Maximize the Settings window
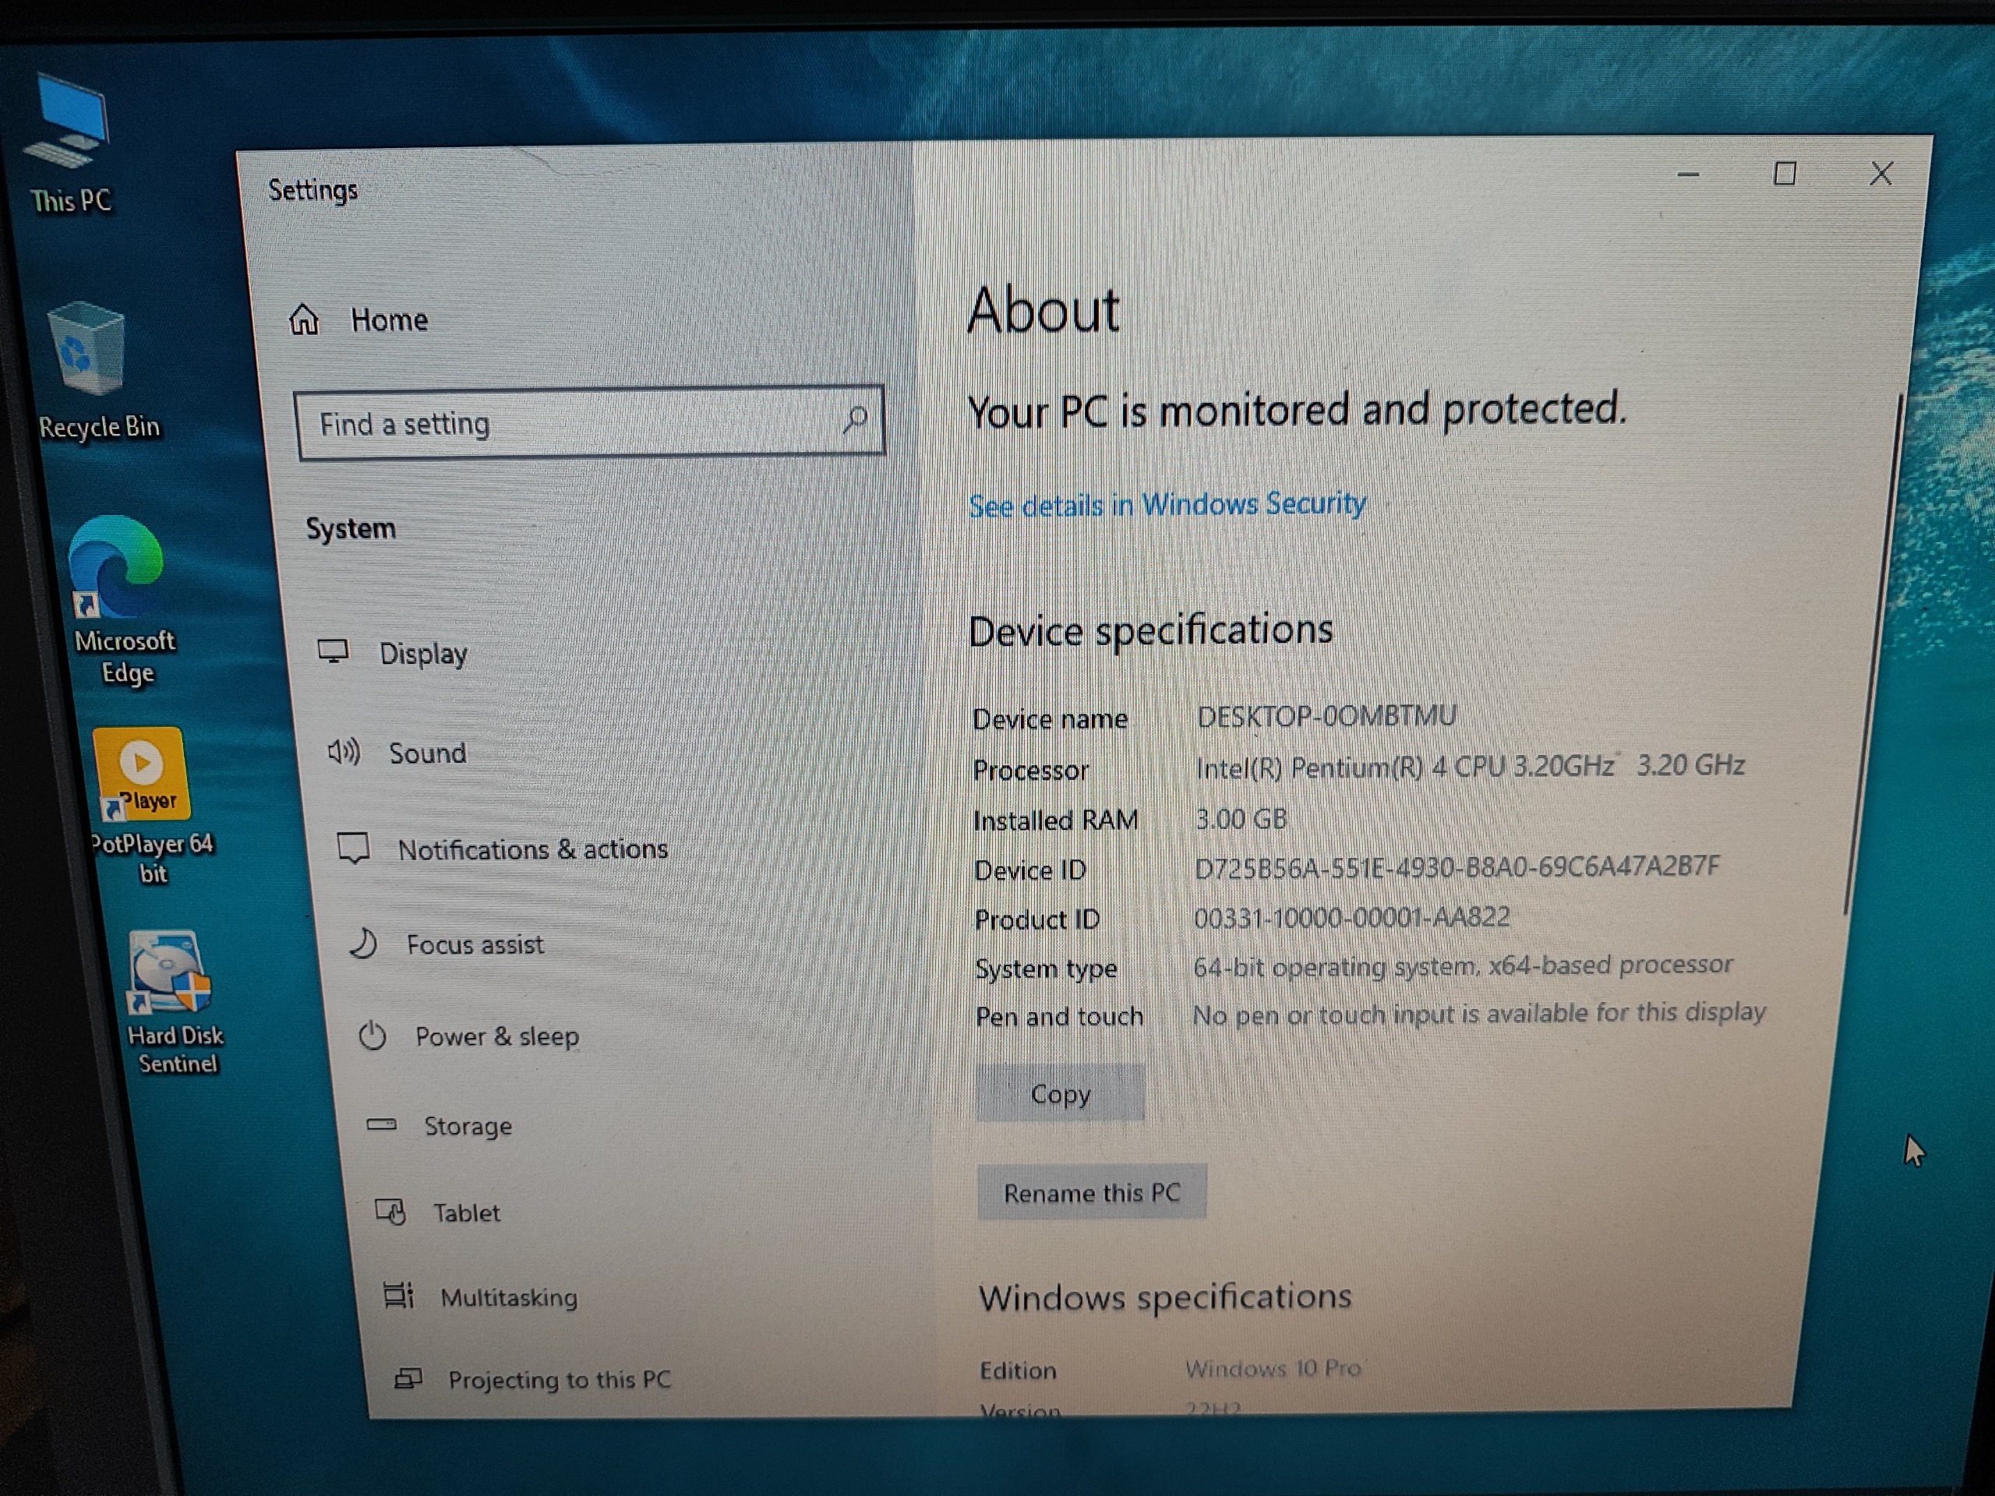This screenshot has width=1995, height=1496. (x=1784, y=173)
